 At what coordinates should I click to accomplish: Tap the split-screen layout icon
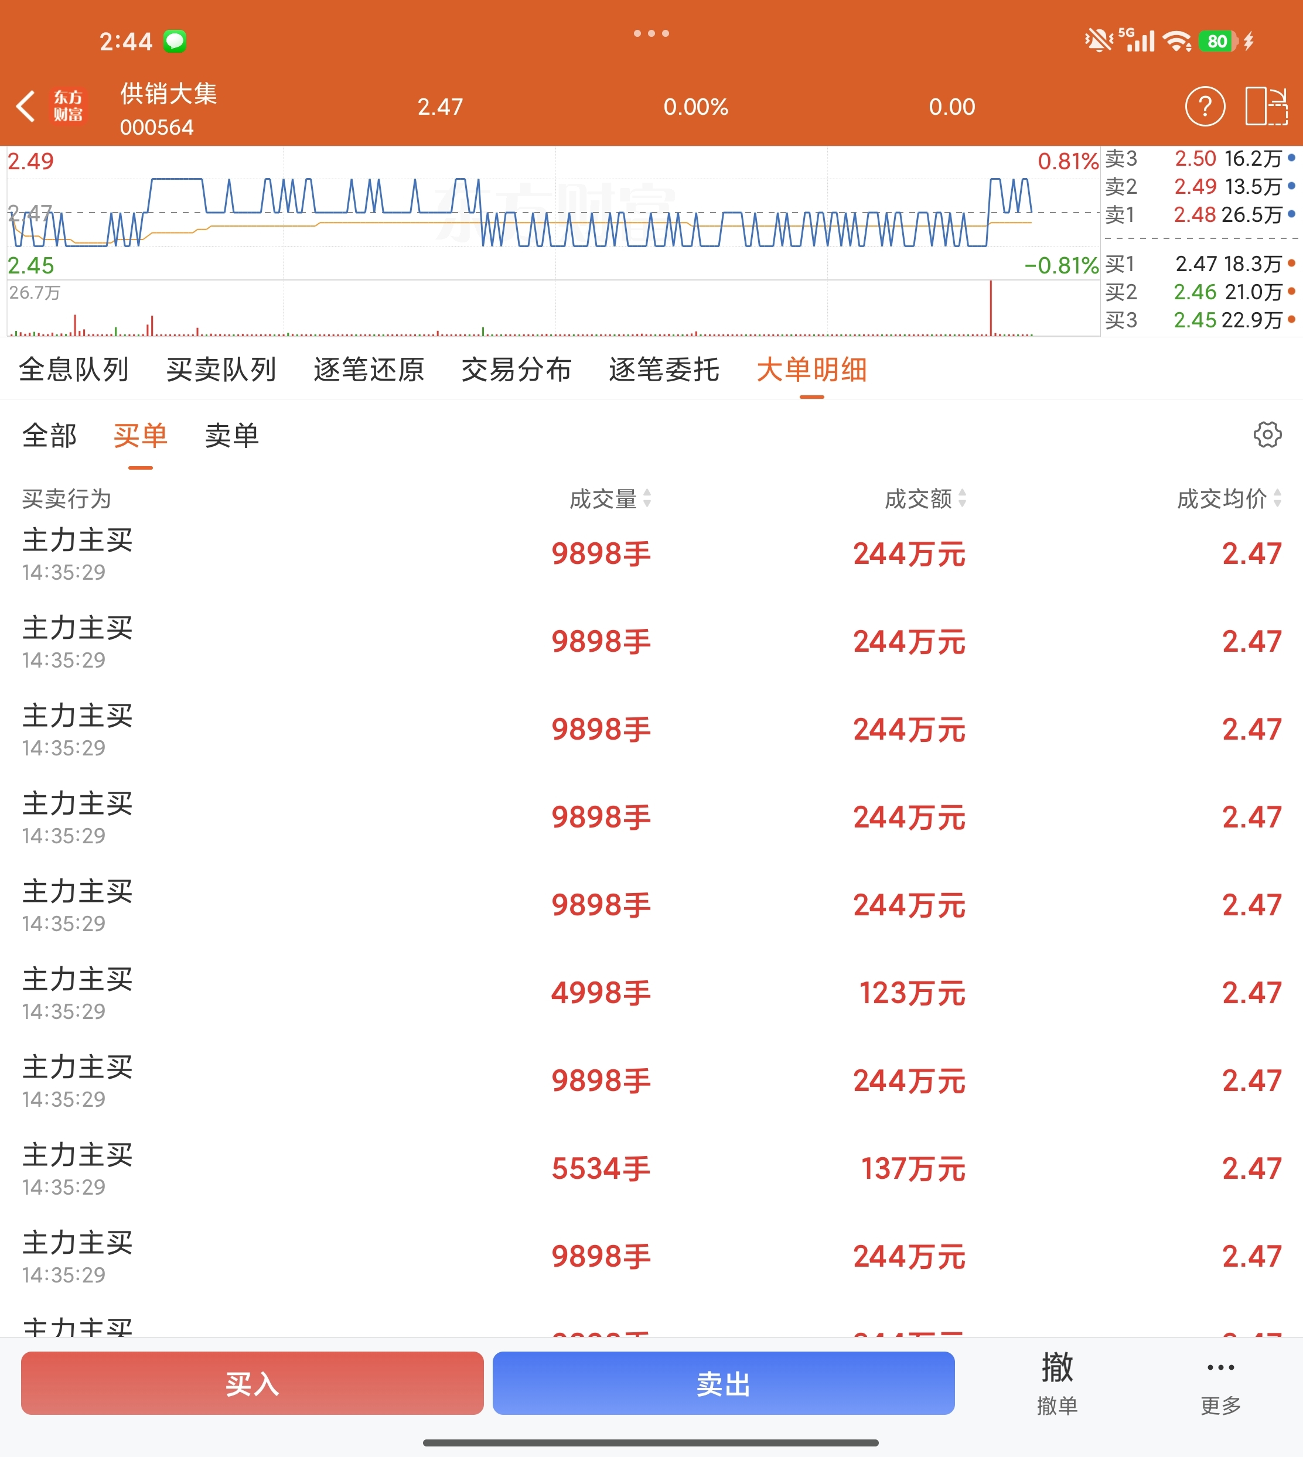1266,107
